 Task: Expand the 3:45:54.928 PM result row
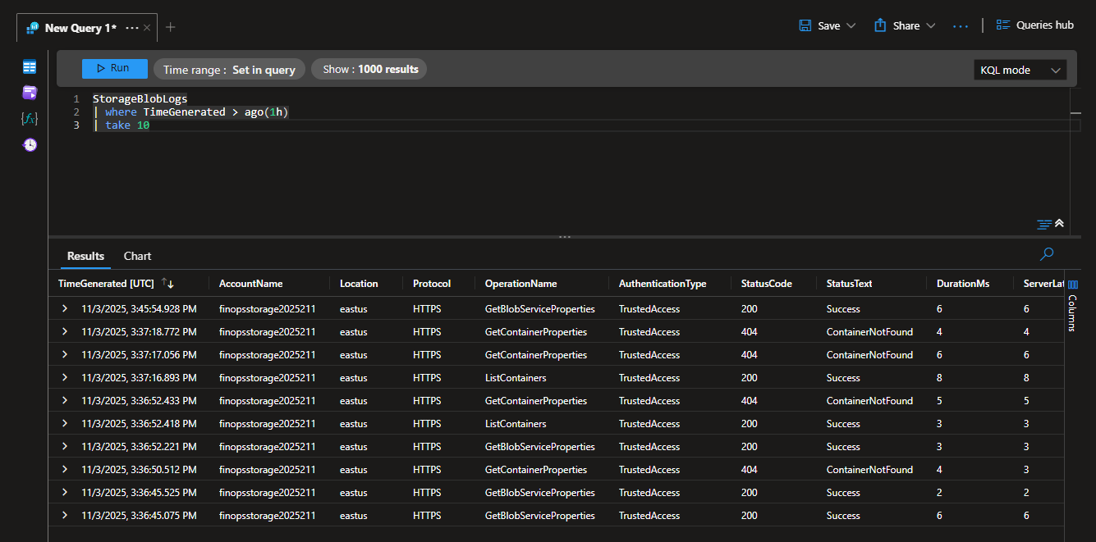click(x=65, y=309)
